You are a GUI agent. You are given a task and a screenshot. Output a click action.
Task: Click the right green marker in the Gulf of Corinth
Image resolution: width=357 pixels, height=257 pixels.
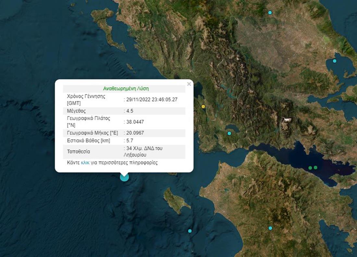[x=315, y=168]
